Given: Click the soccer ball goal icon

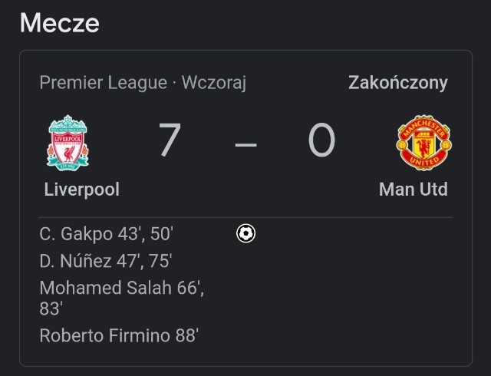Looking at the screenshot, I should pos(246,233).
